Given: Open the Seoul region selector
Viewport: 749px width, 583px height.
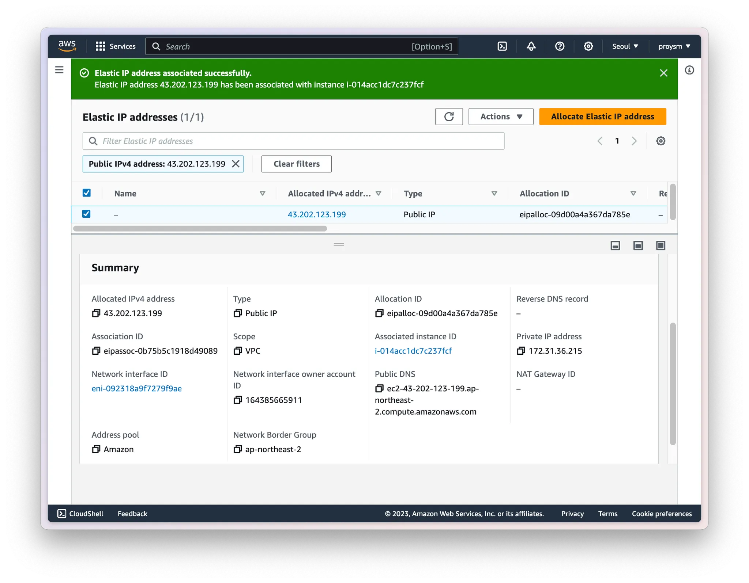Looking at the screenshot, I should [625, 46].
